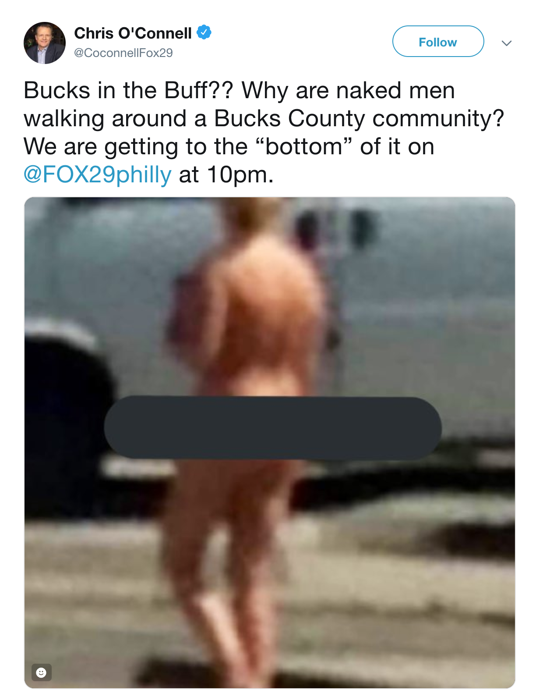Click the blue verified badge
This screenshot has height=697, width=536.
click(x=204, y=32)
